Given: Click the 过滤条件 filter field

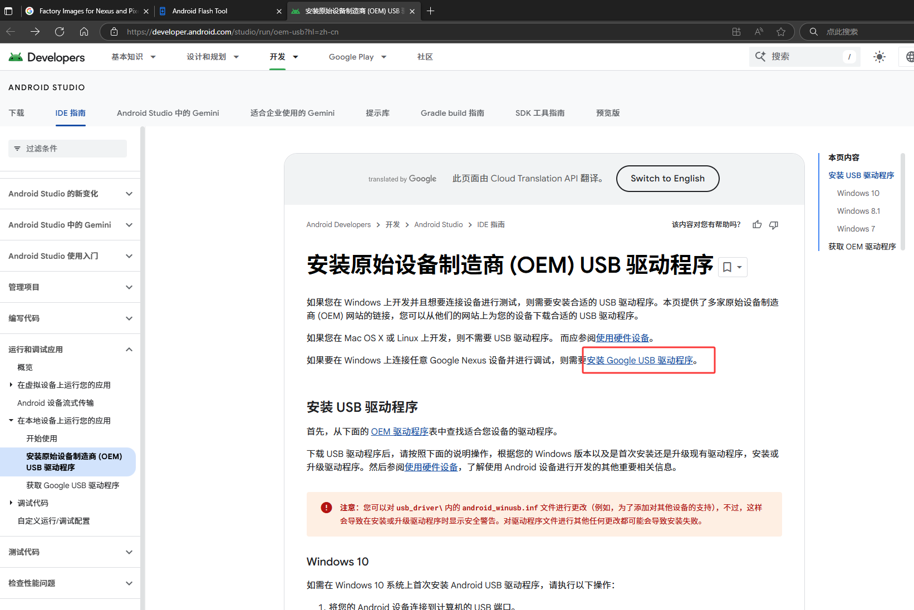Looking at the screenshot, I should 67,149.
